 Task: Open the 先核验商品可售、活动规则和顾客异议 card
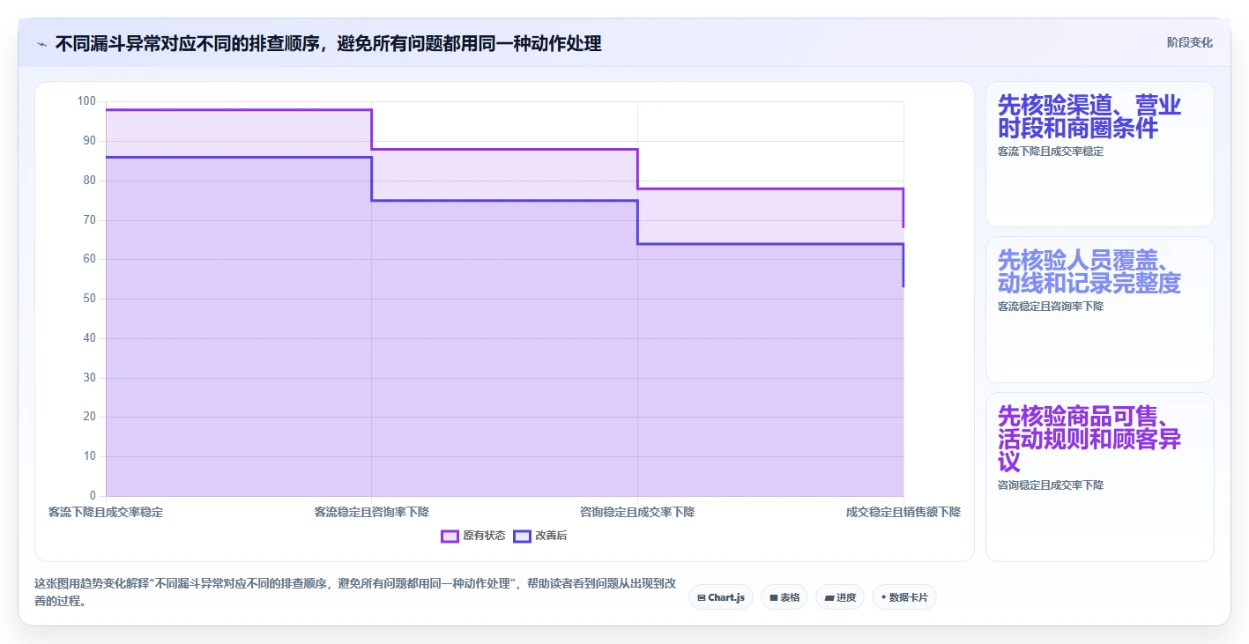(1099, 477)
